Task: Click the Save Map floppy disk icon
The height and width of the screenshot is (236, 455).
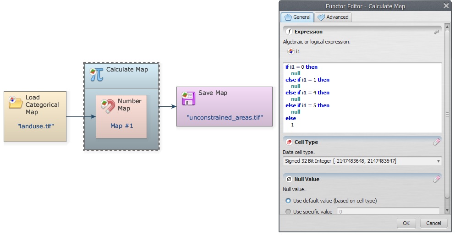Action: tap(188, 98)
